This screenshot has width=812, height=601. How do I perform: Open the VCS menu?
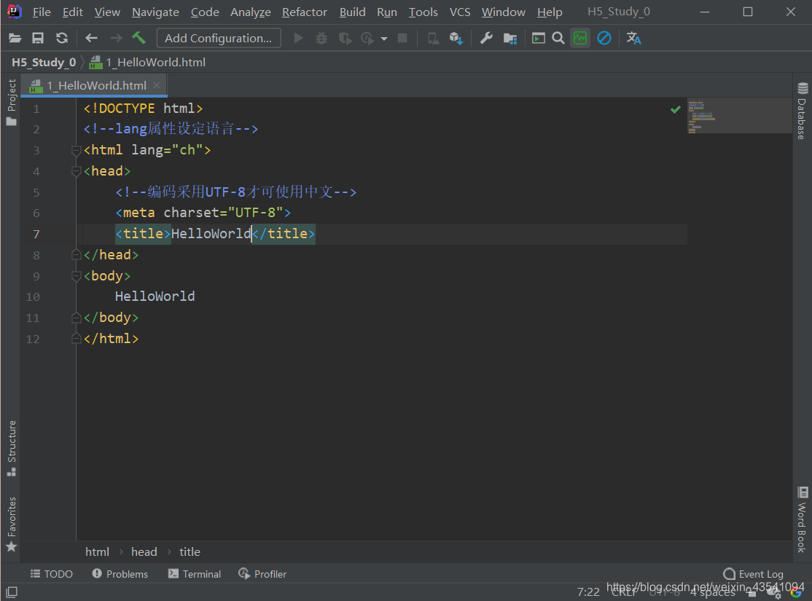coord(460,12)
